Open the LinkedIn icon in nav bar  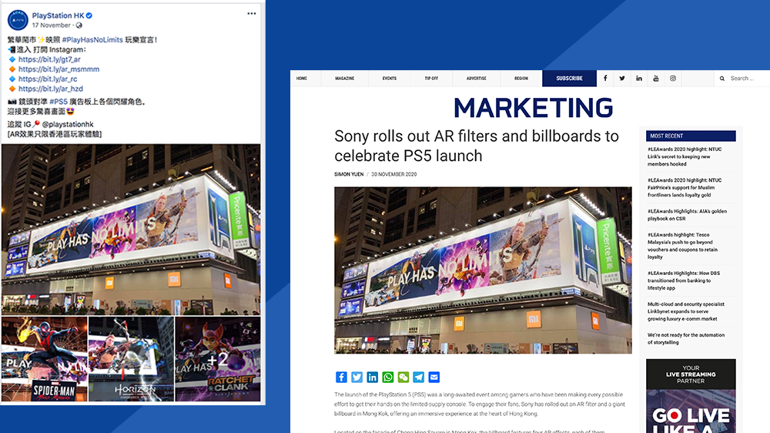tap(639, 79)
